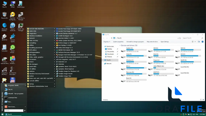Select Downloads in Quick access

pos(110,54)
